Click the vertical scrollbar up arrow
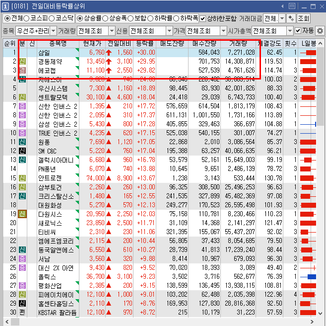Image resolution: width=326 pixels, height=326 pixels. (x=320, y=43)
